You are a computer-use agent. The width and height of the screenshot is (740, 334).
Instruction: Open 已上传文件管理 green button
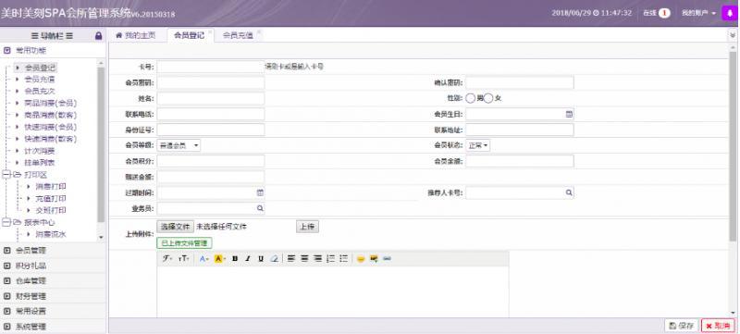(184, 243)
